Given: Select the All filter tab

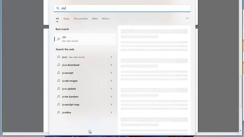Looking at the screenshot, I should [x=57, y=19].
